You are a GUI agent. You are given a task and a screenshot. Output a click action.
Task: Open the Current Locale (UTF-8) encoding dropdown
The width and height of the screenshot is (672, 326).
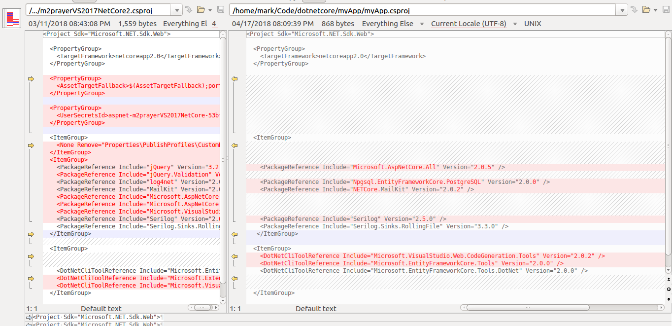514,23
